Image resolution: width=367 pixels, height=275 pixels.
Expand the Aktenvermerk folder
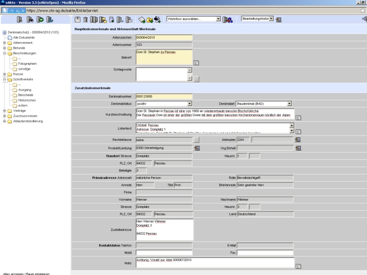[4, 42]
